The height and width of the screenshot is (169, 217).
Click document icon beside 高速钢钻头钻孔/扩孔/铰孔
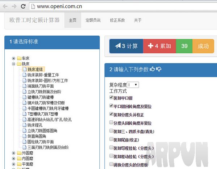point(25,120)
